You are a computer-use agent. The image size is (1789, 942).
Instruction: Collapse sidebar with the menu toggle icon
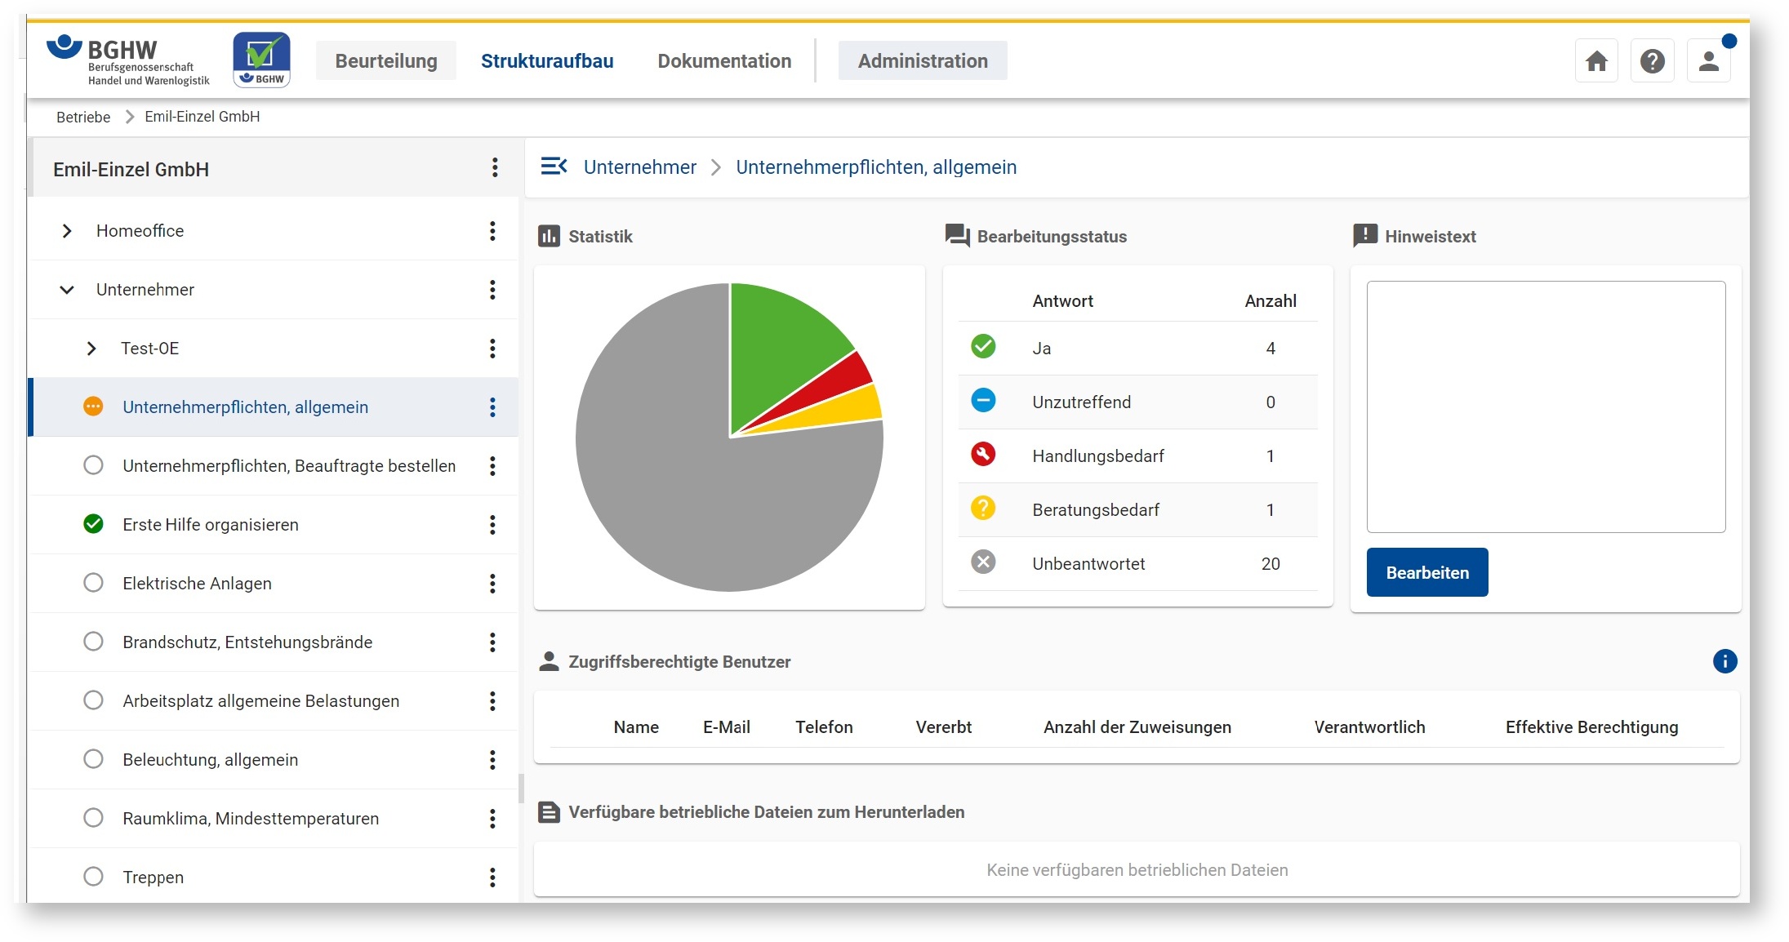pyautogui.click(x=554, y=167)
